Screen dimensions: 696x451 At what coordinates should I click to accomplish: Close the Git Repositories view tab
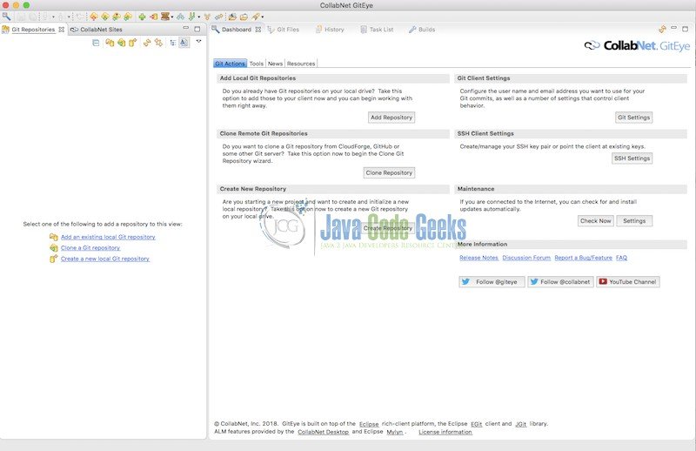(x=61, y=30)
